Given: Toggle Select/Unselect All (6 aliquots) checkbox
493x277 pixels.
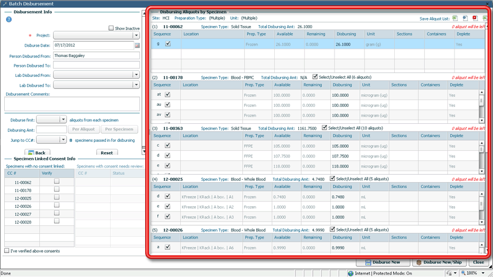Looking at the screenshot, I should point(315,77).
